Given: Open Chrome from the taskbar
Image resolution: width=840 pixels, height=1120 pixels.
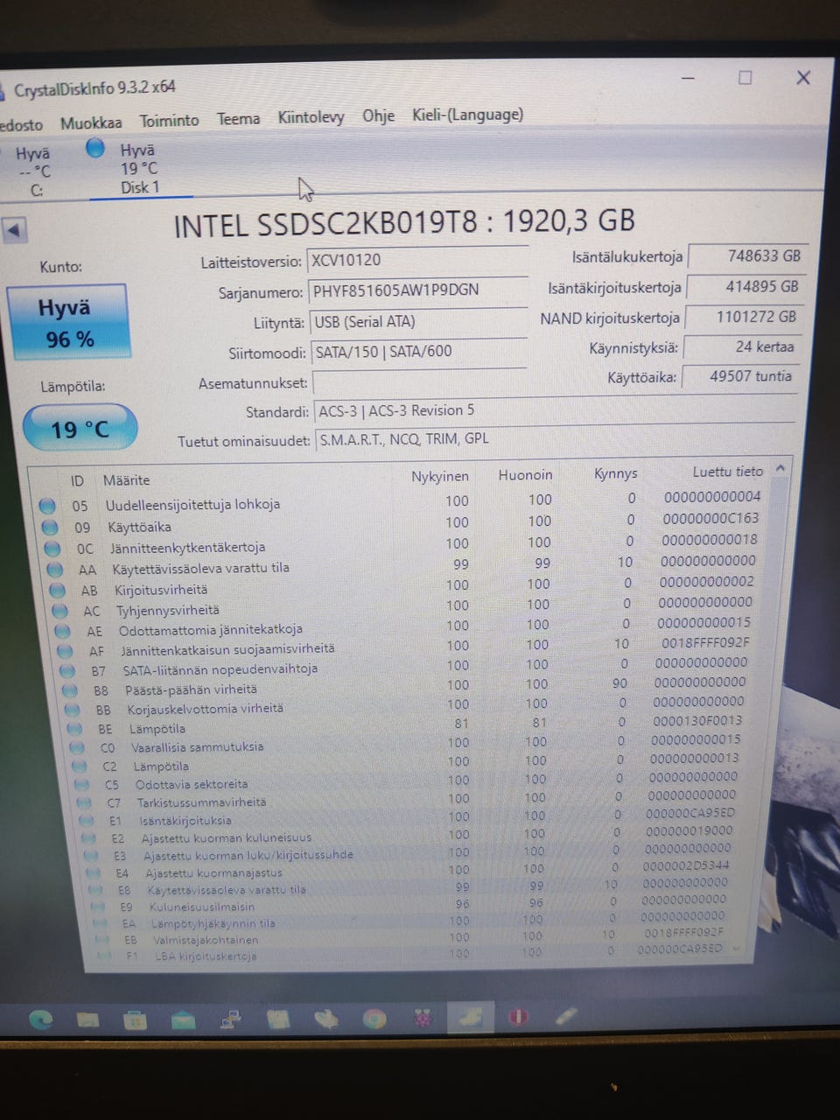Looking at the screenshot, I should tap(374, 1018).
